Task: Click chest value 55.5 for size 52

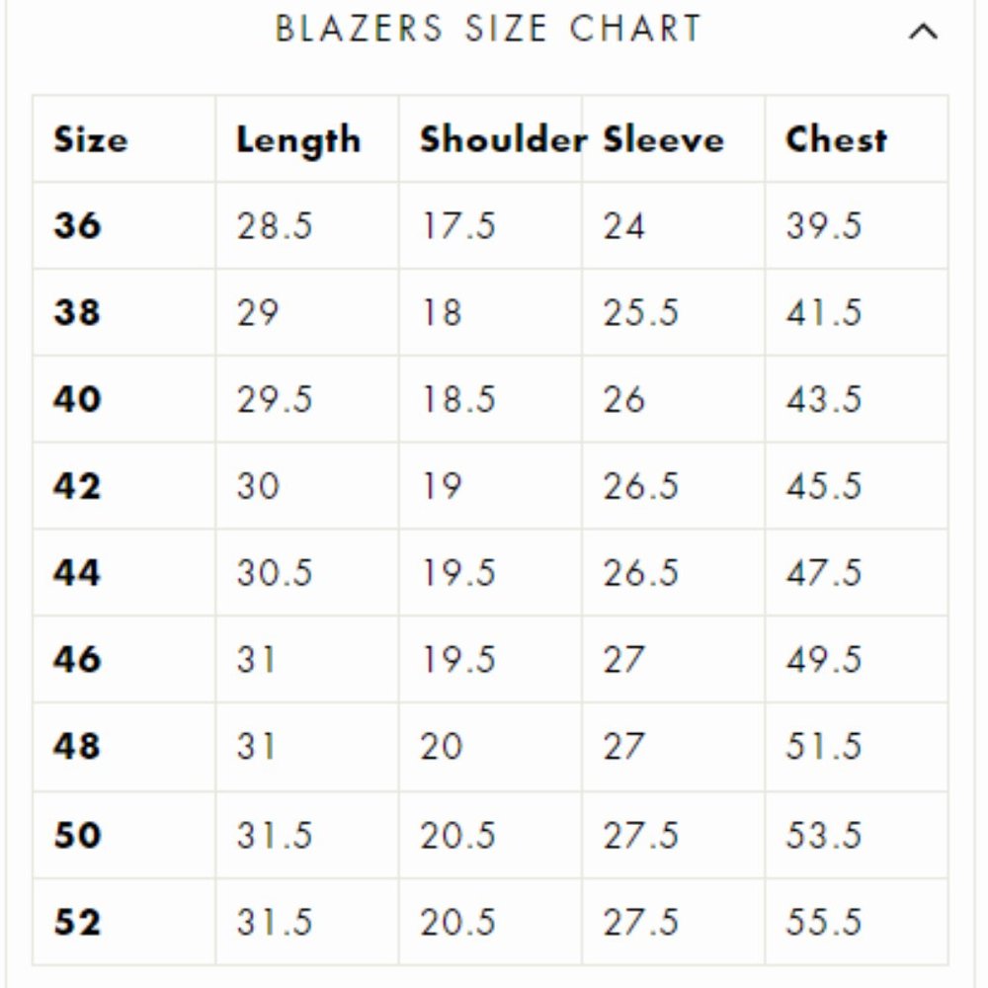Action: (x=824, y=923)
